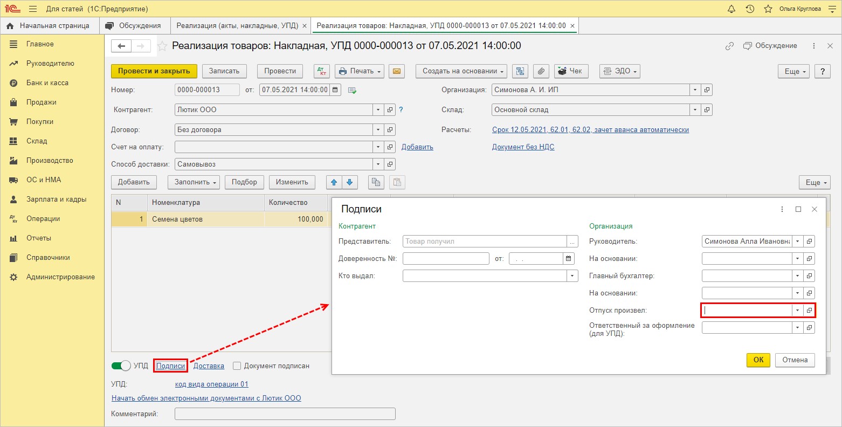The image size is (842, 427).
Task: Expand Заполнить dropdown
Action: pos(194,182)
